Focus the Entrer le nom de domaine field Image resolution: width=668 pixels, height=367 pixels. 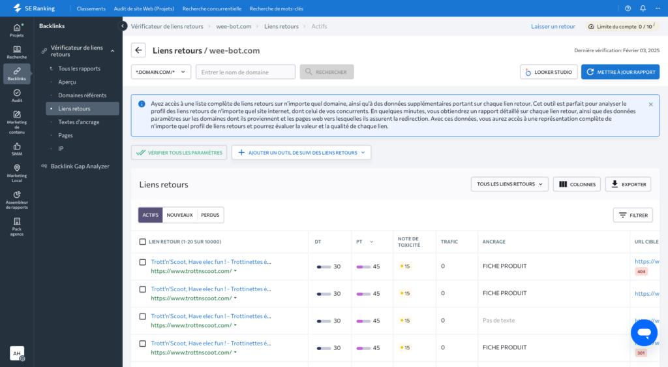(x=245, y=72)
